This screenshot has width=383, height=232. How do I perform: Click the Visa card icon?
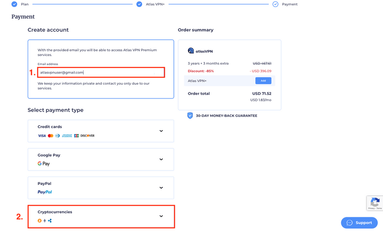coord(42,136)
